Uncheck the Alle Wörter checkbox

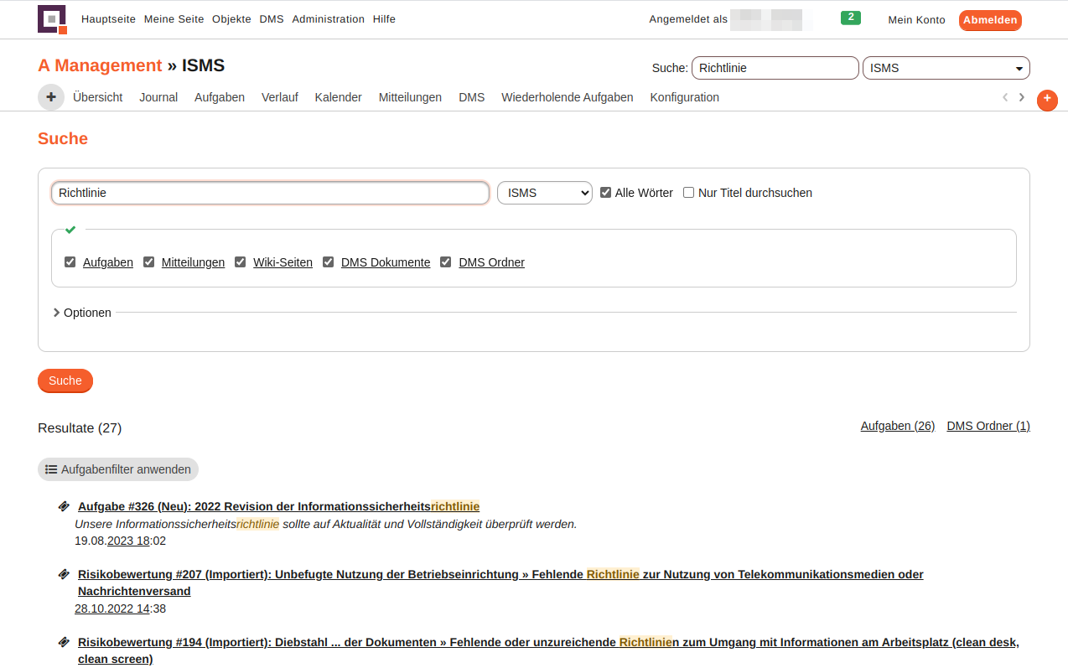(x=606, y=193)
